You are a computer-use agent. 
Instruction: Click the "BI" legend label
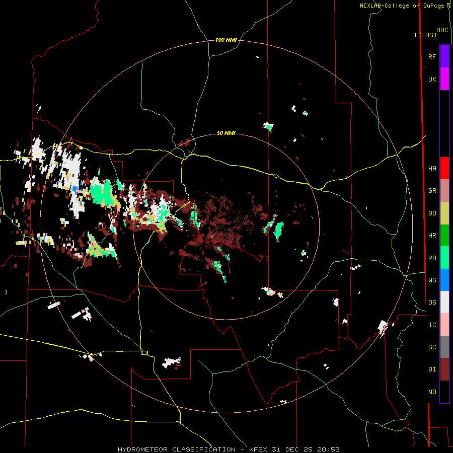432,369
